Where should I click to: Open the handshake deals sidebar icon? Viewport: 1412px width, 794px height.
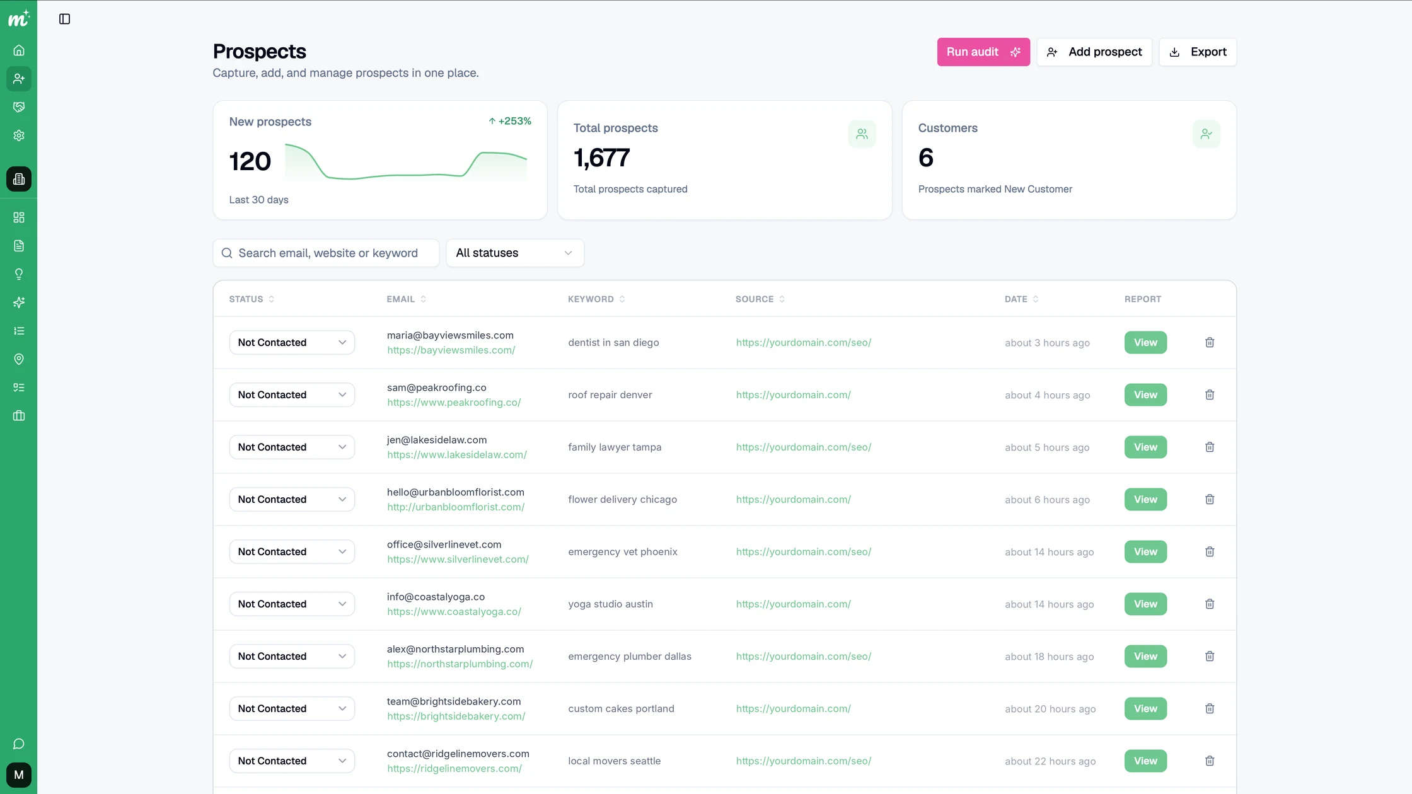pyautogui.click(x=19, y=107)
